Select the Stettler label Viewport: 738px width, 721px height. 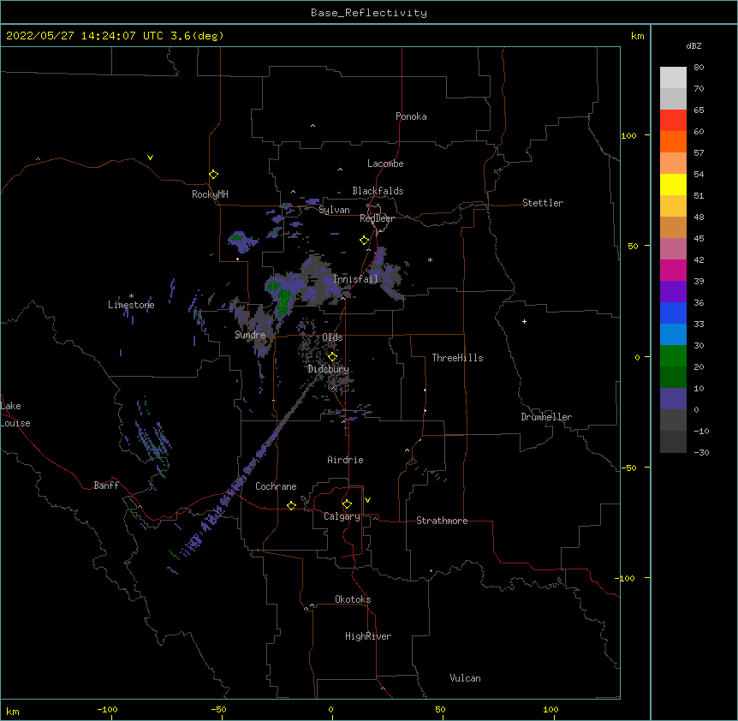pos(543,203)
